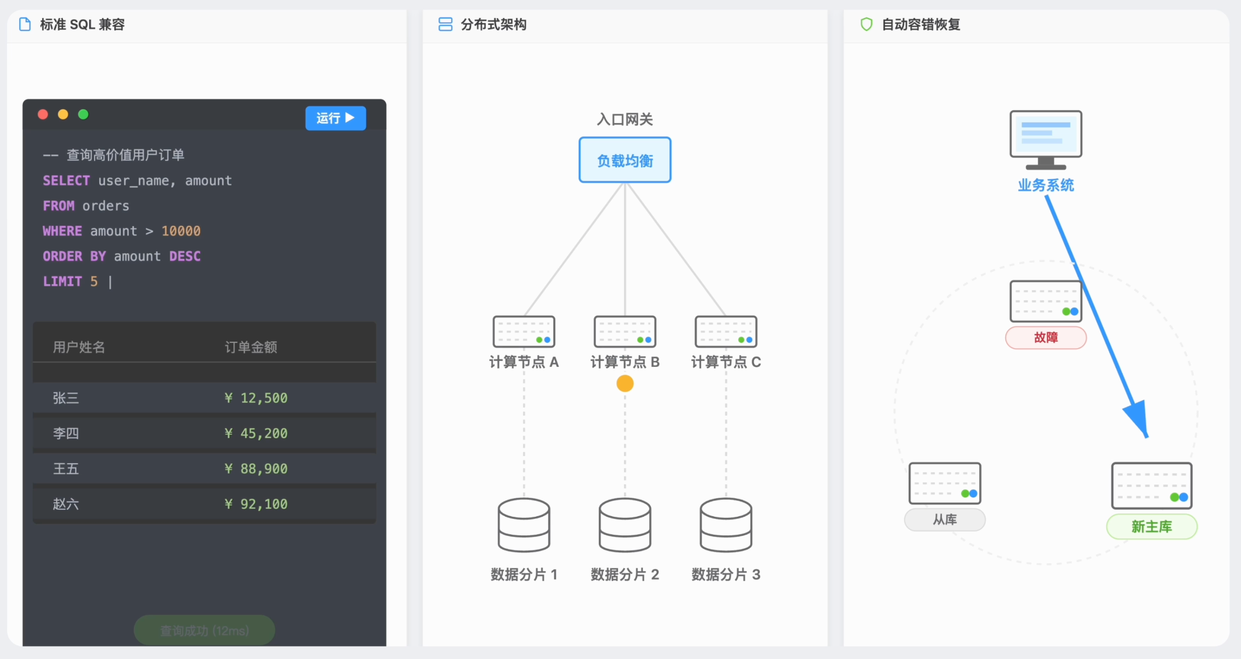Click the shield icon beside 自动容错恢复
This screenshot has height=659, width=1241.
tap(866, 24)
